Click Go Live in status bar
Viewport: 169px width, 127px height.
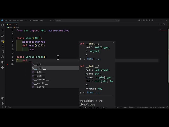[x=153, y=107]
